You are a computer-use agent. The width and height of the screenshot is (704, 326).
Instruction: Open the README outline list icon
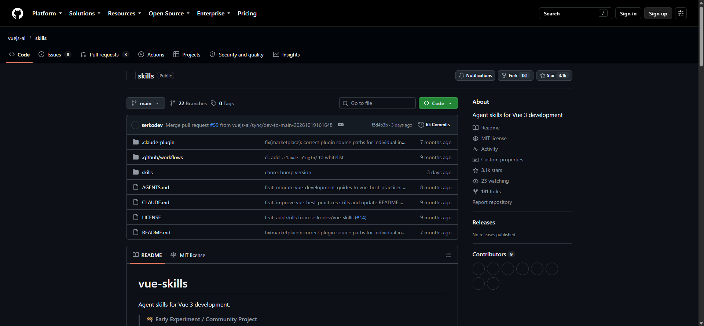coord(448,255)
